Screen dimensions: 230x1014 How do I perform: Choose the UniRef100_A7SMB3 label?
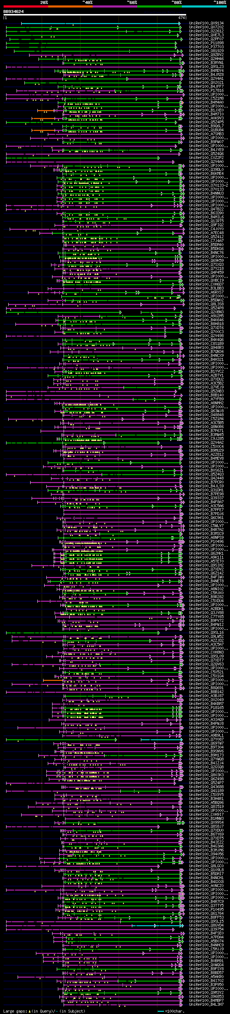[206, 134]
